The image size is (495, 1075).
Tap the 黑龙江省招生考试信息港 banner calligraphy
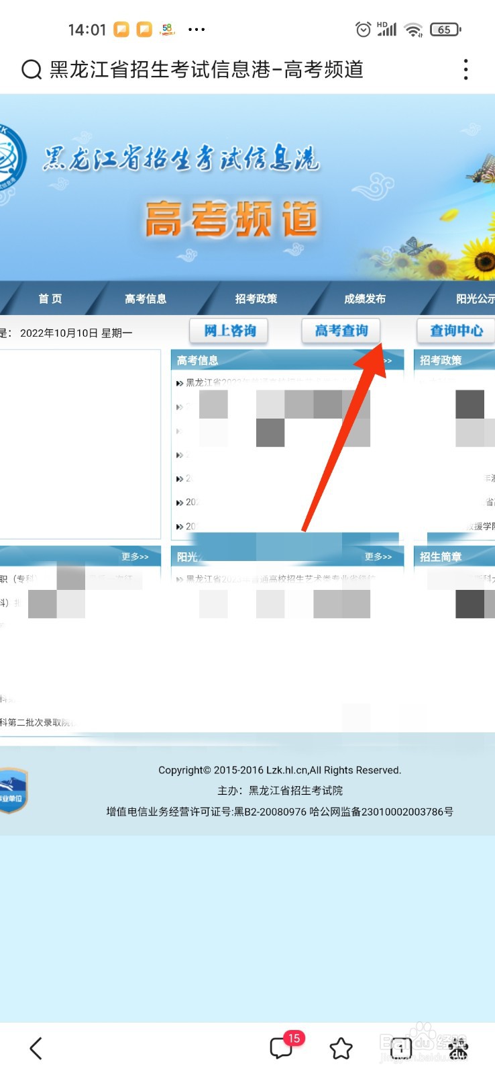[181, 159]
